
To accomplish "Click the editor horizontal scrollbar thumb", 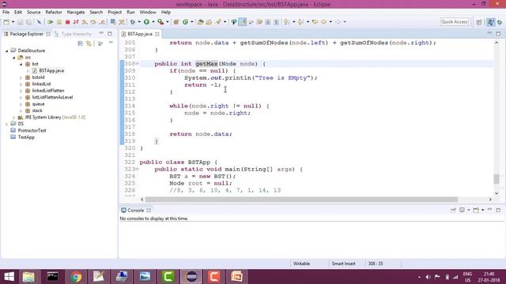I will [x=301, y=200].
